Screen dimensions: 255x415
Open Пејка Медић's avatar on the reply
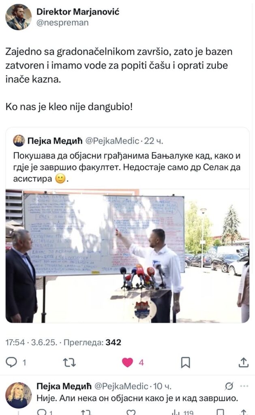[x=19, y=395]
